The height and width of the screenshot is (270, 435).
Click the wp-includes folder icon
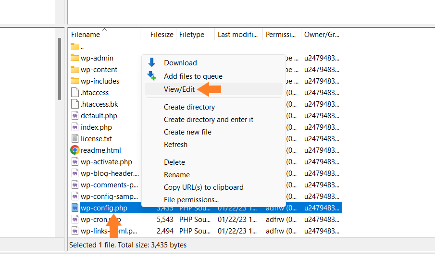tap(75, 81)
